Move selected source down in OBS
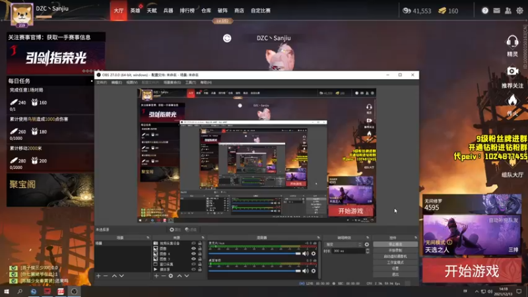528x297 pixels. (x=187, y=276)
